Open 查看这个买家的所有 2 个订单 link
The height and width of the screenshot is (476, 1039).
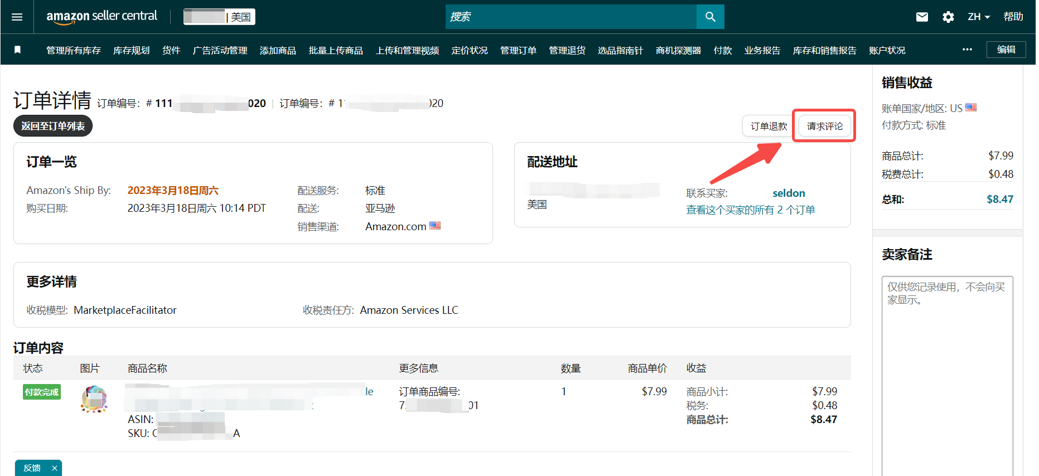point(751,210)
